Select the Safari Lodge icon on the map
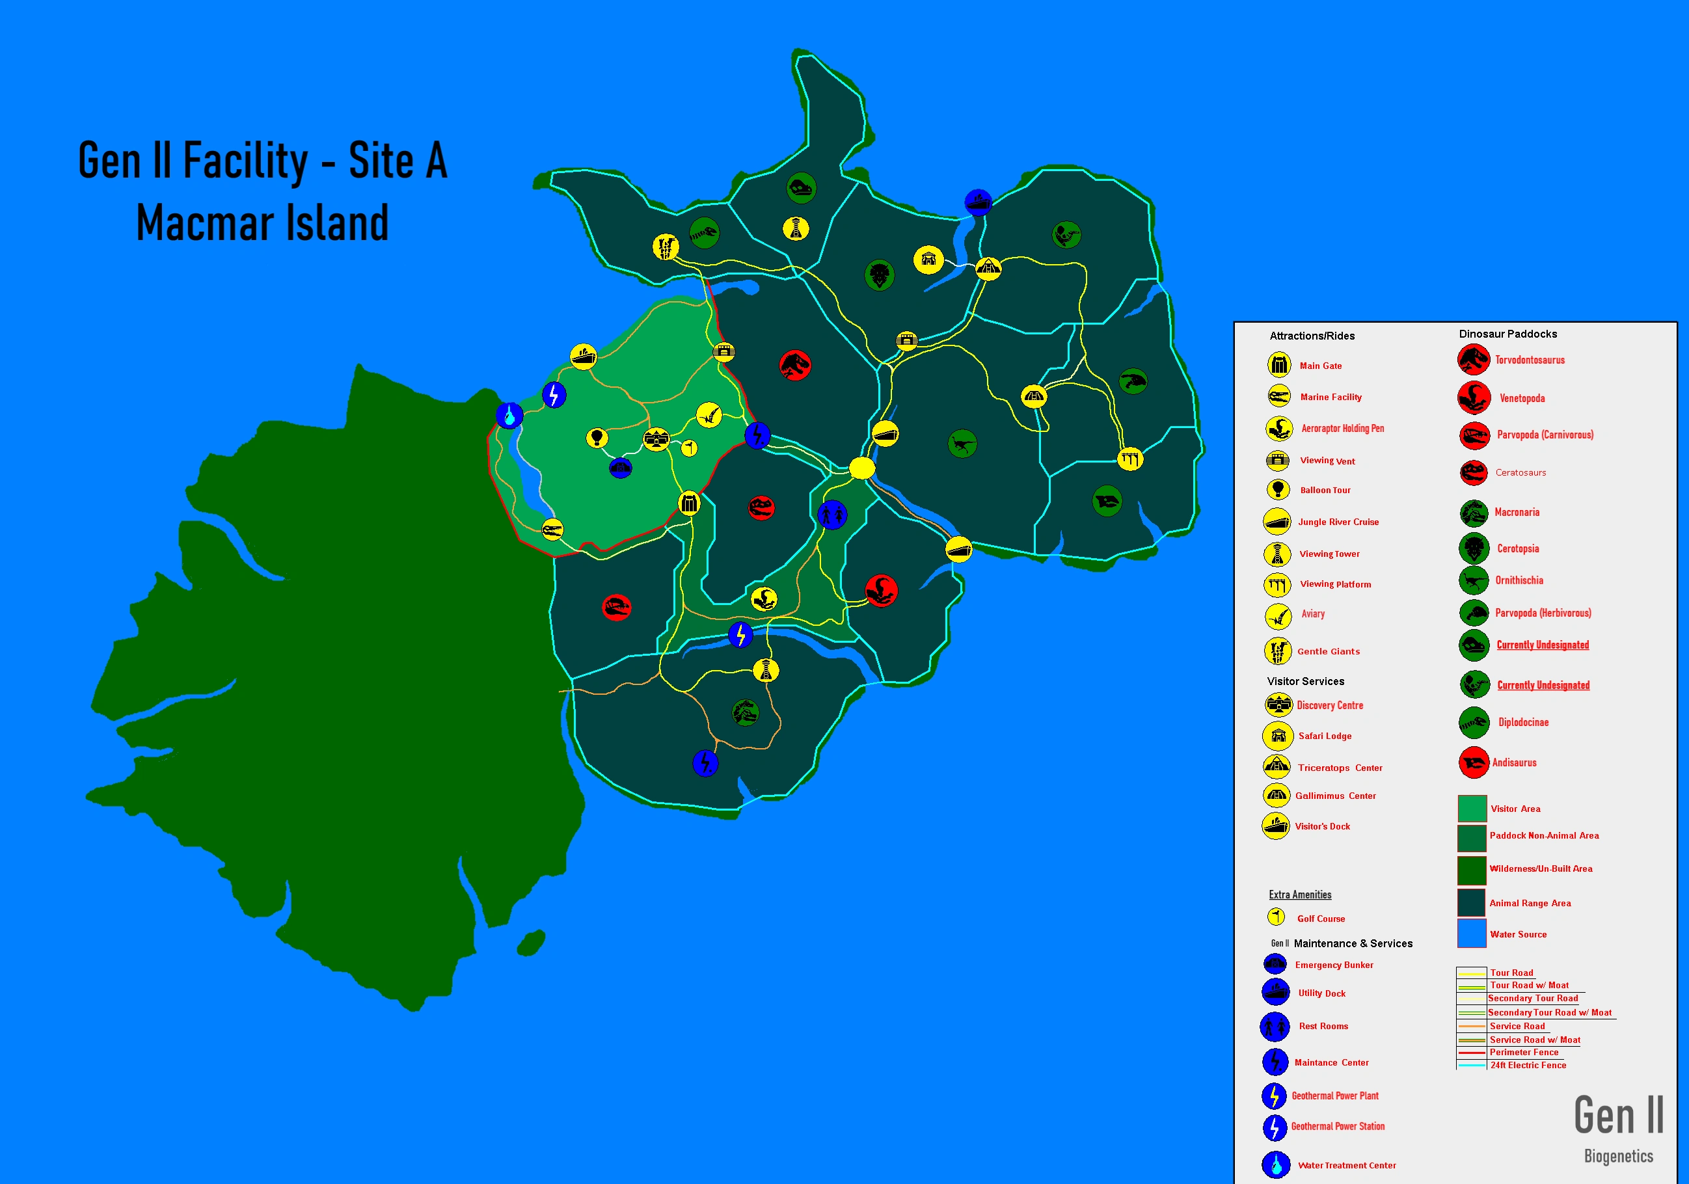 point(928,260)
